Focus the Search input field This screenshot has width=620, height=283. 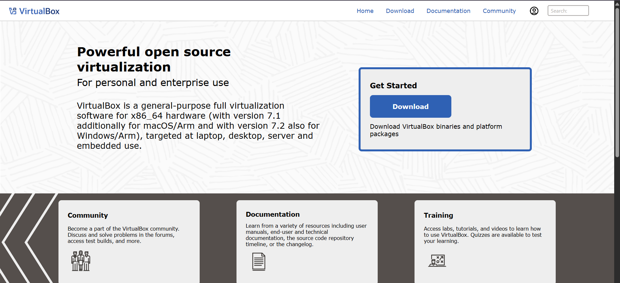(568, 11)
